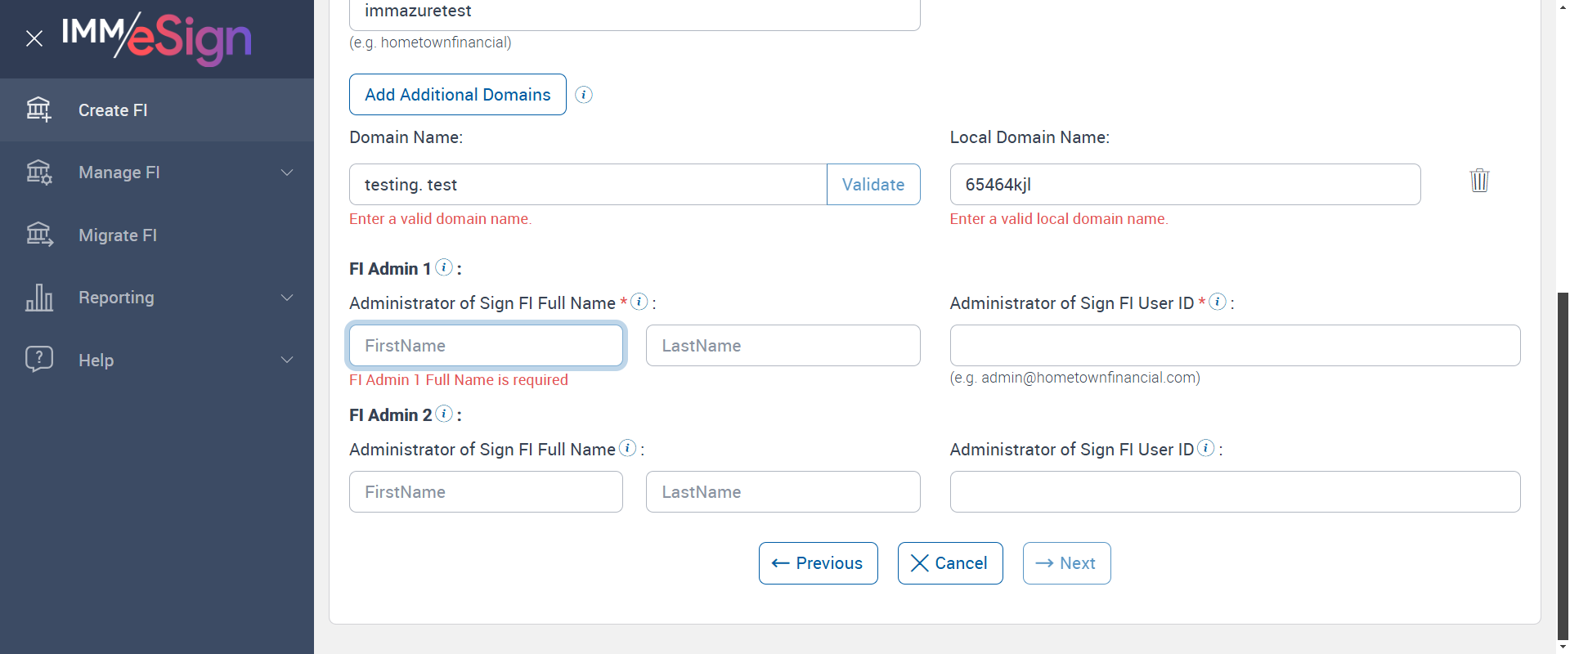The width and height of the screenshot is (1570, 654).
Task: Click the trash icon to delete domain row
Action: point(1479,180)
